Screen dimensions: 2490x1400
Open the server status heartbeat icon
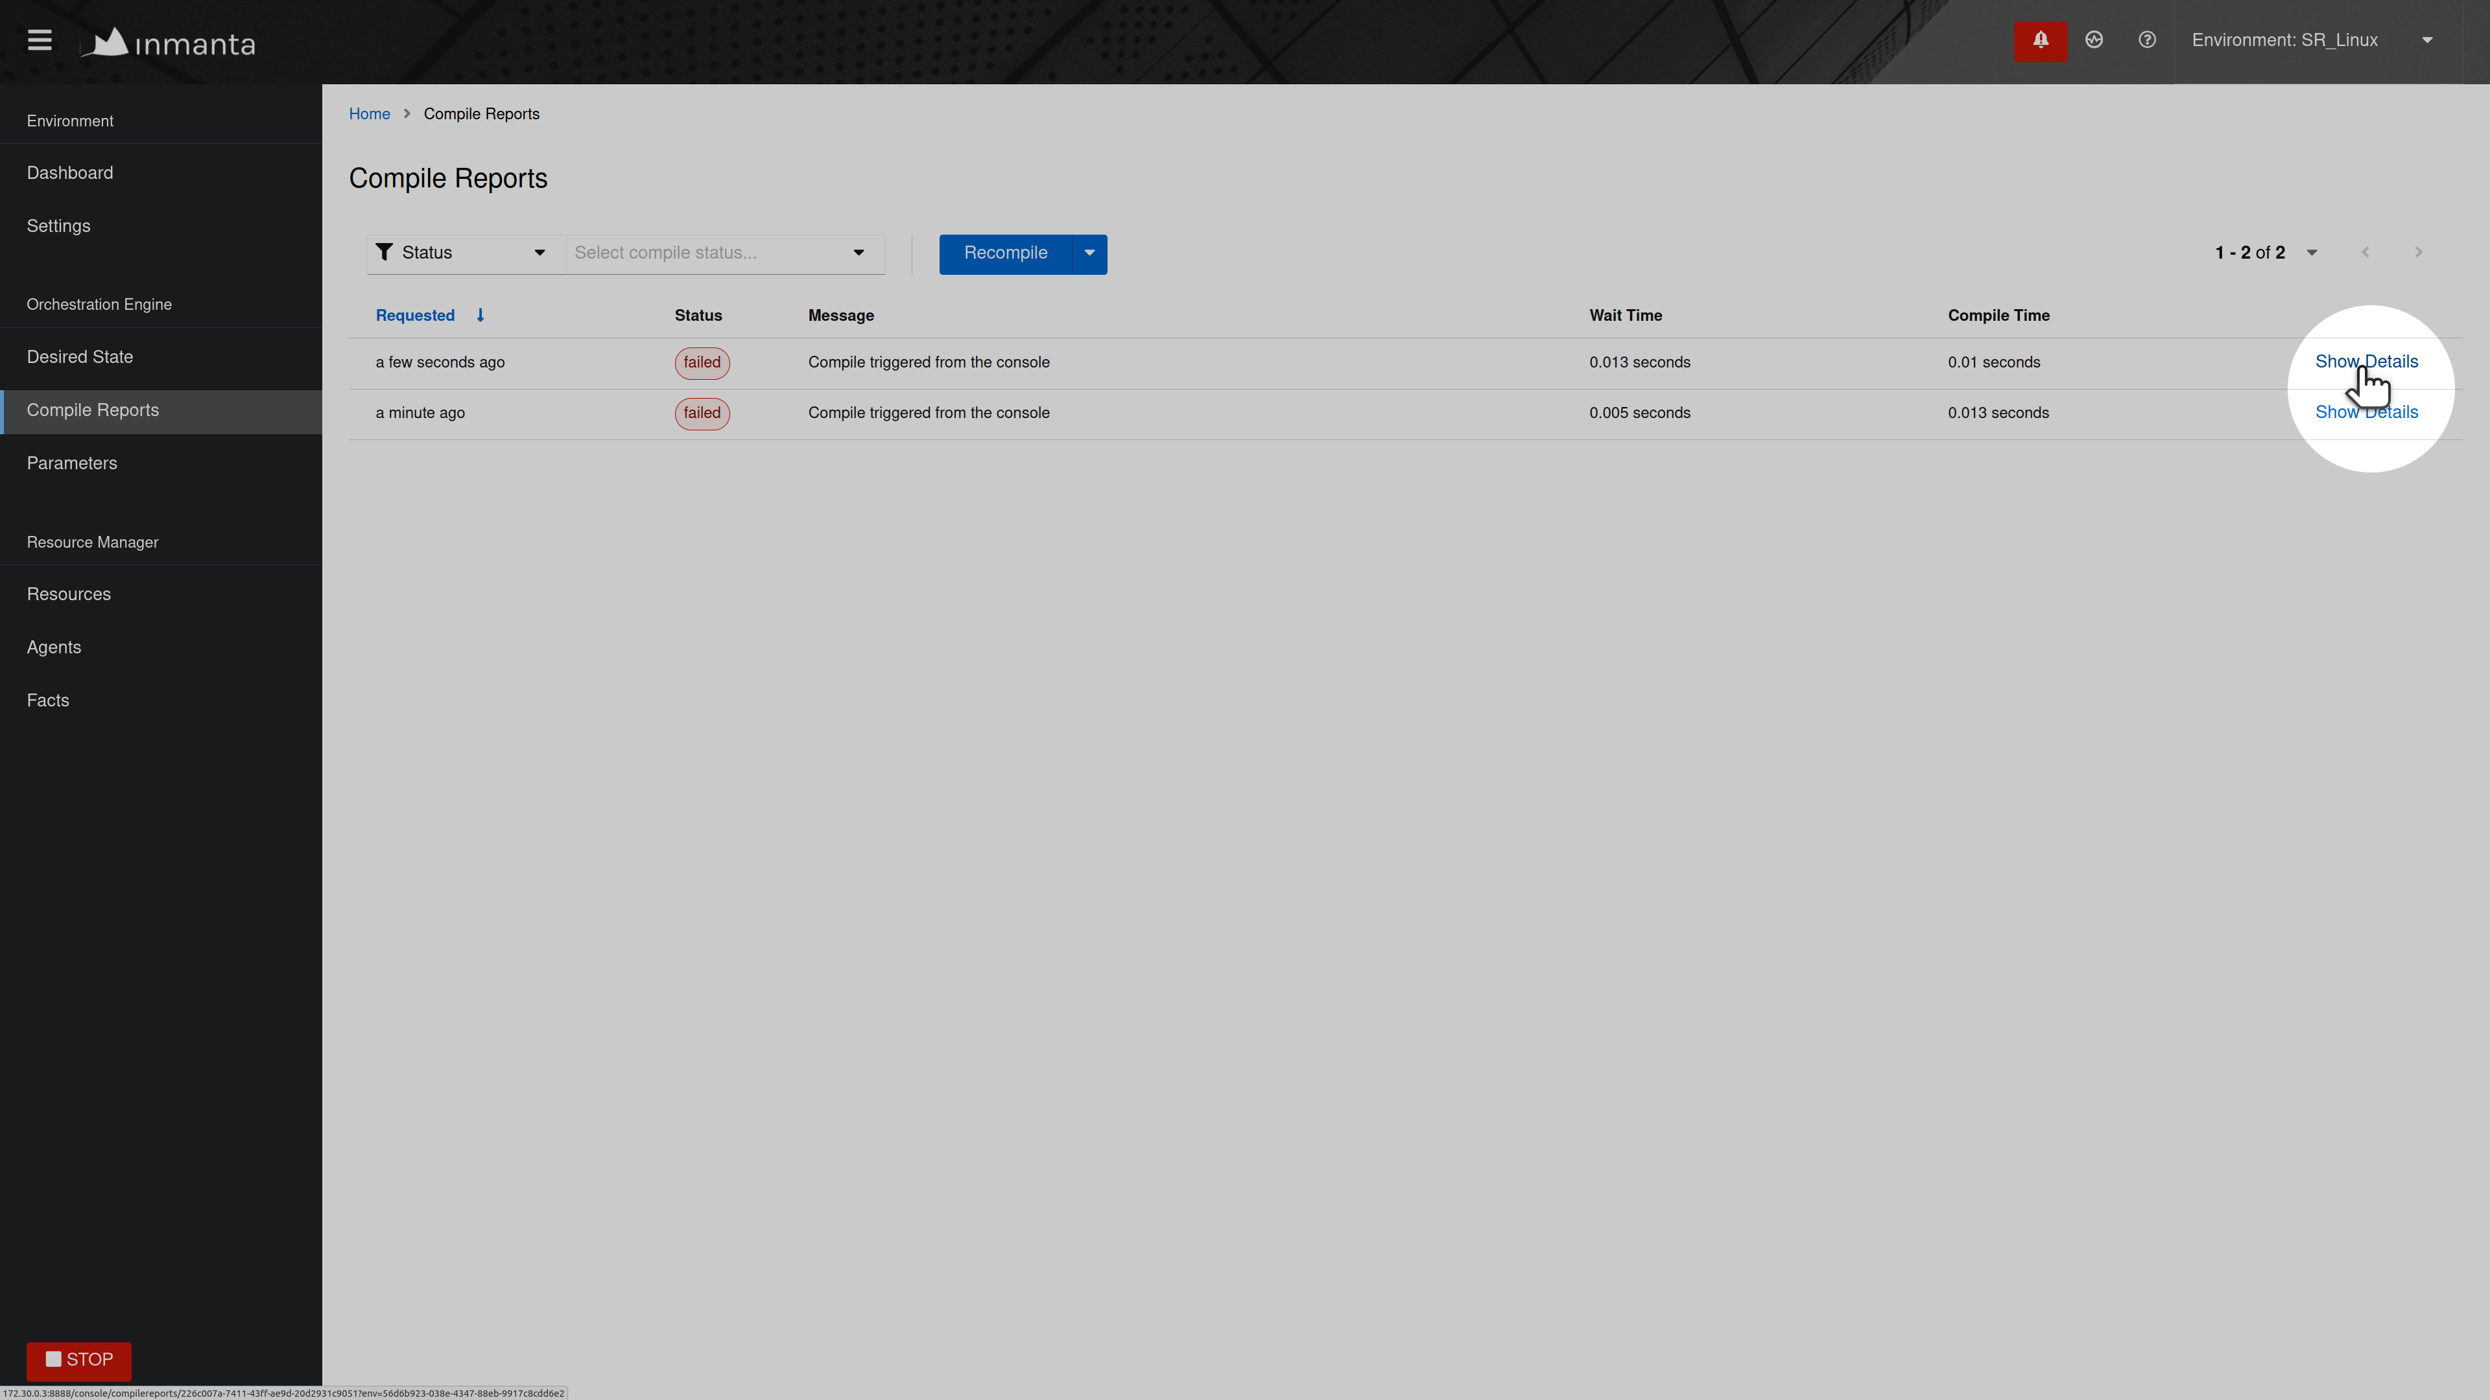pyautogui.click(x=2094, y=41)
